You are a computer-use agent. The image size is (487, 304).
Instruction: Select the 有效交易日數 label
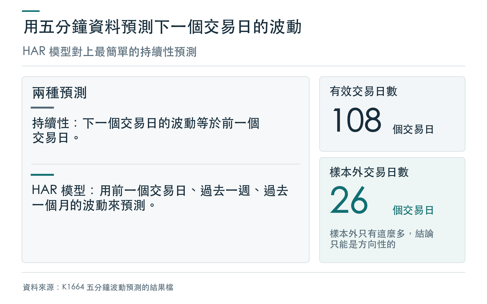click(363, 91)
